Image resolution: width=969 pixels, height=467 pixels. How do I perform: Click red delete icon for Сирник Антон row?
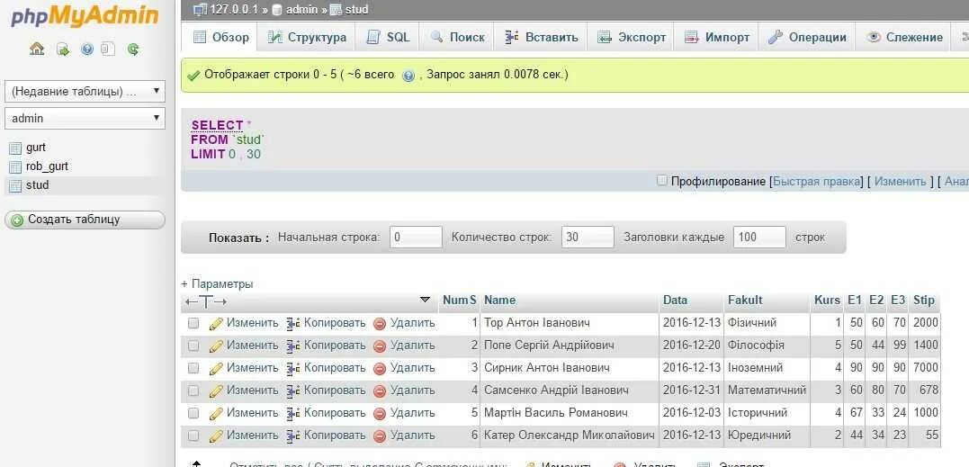point(380,368)
